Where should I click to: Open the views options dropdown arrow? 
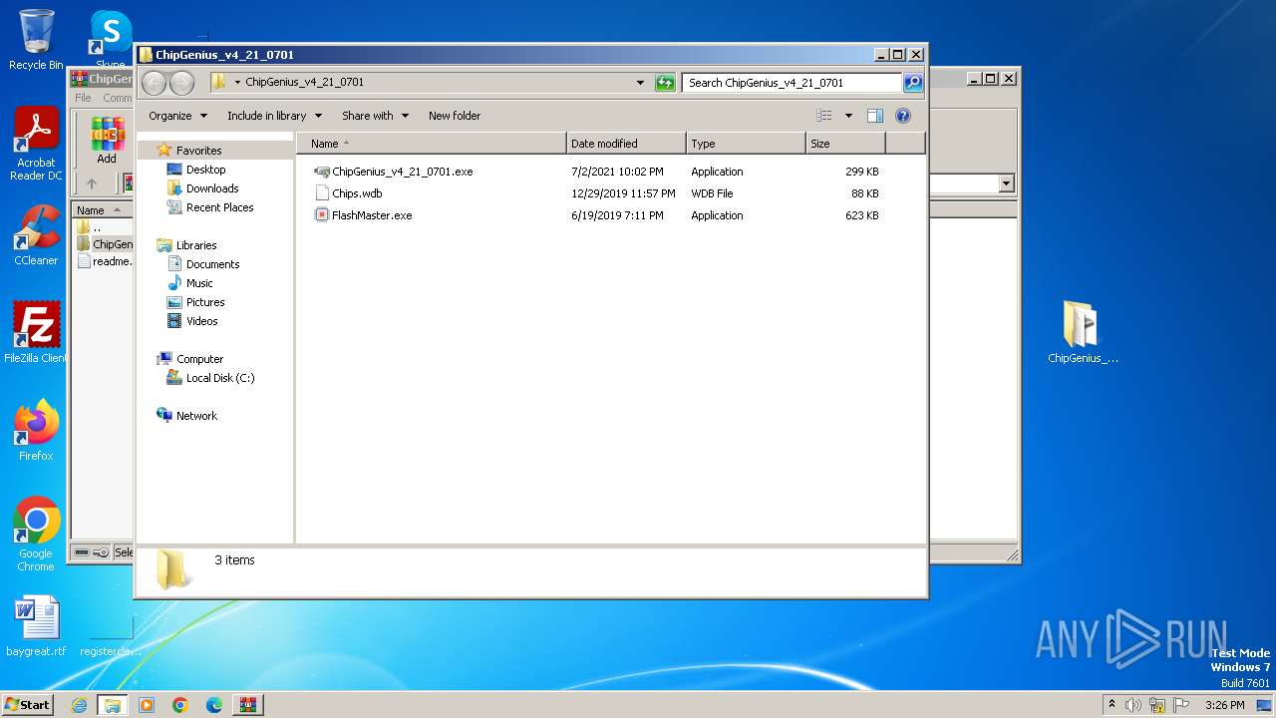(x=848, y=116)
